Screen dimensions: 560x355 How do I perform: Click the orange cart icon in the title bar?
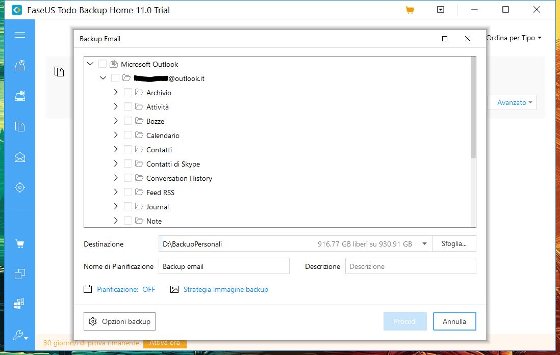tap(410, 10)
